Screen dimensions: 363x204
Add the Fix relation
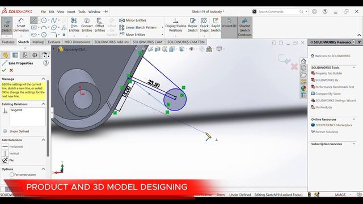tap(8, 160)
